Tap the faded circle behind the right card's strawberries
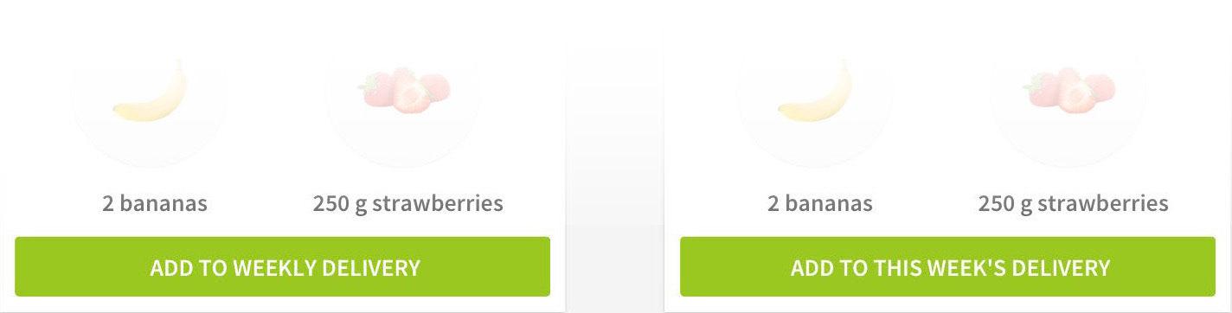The image size is (1232, 313). point(1068,97)
